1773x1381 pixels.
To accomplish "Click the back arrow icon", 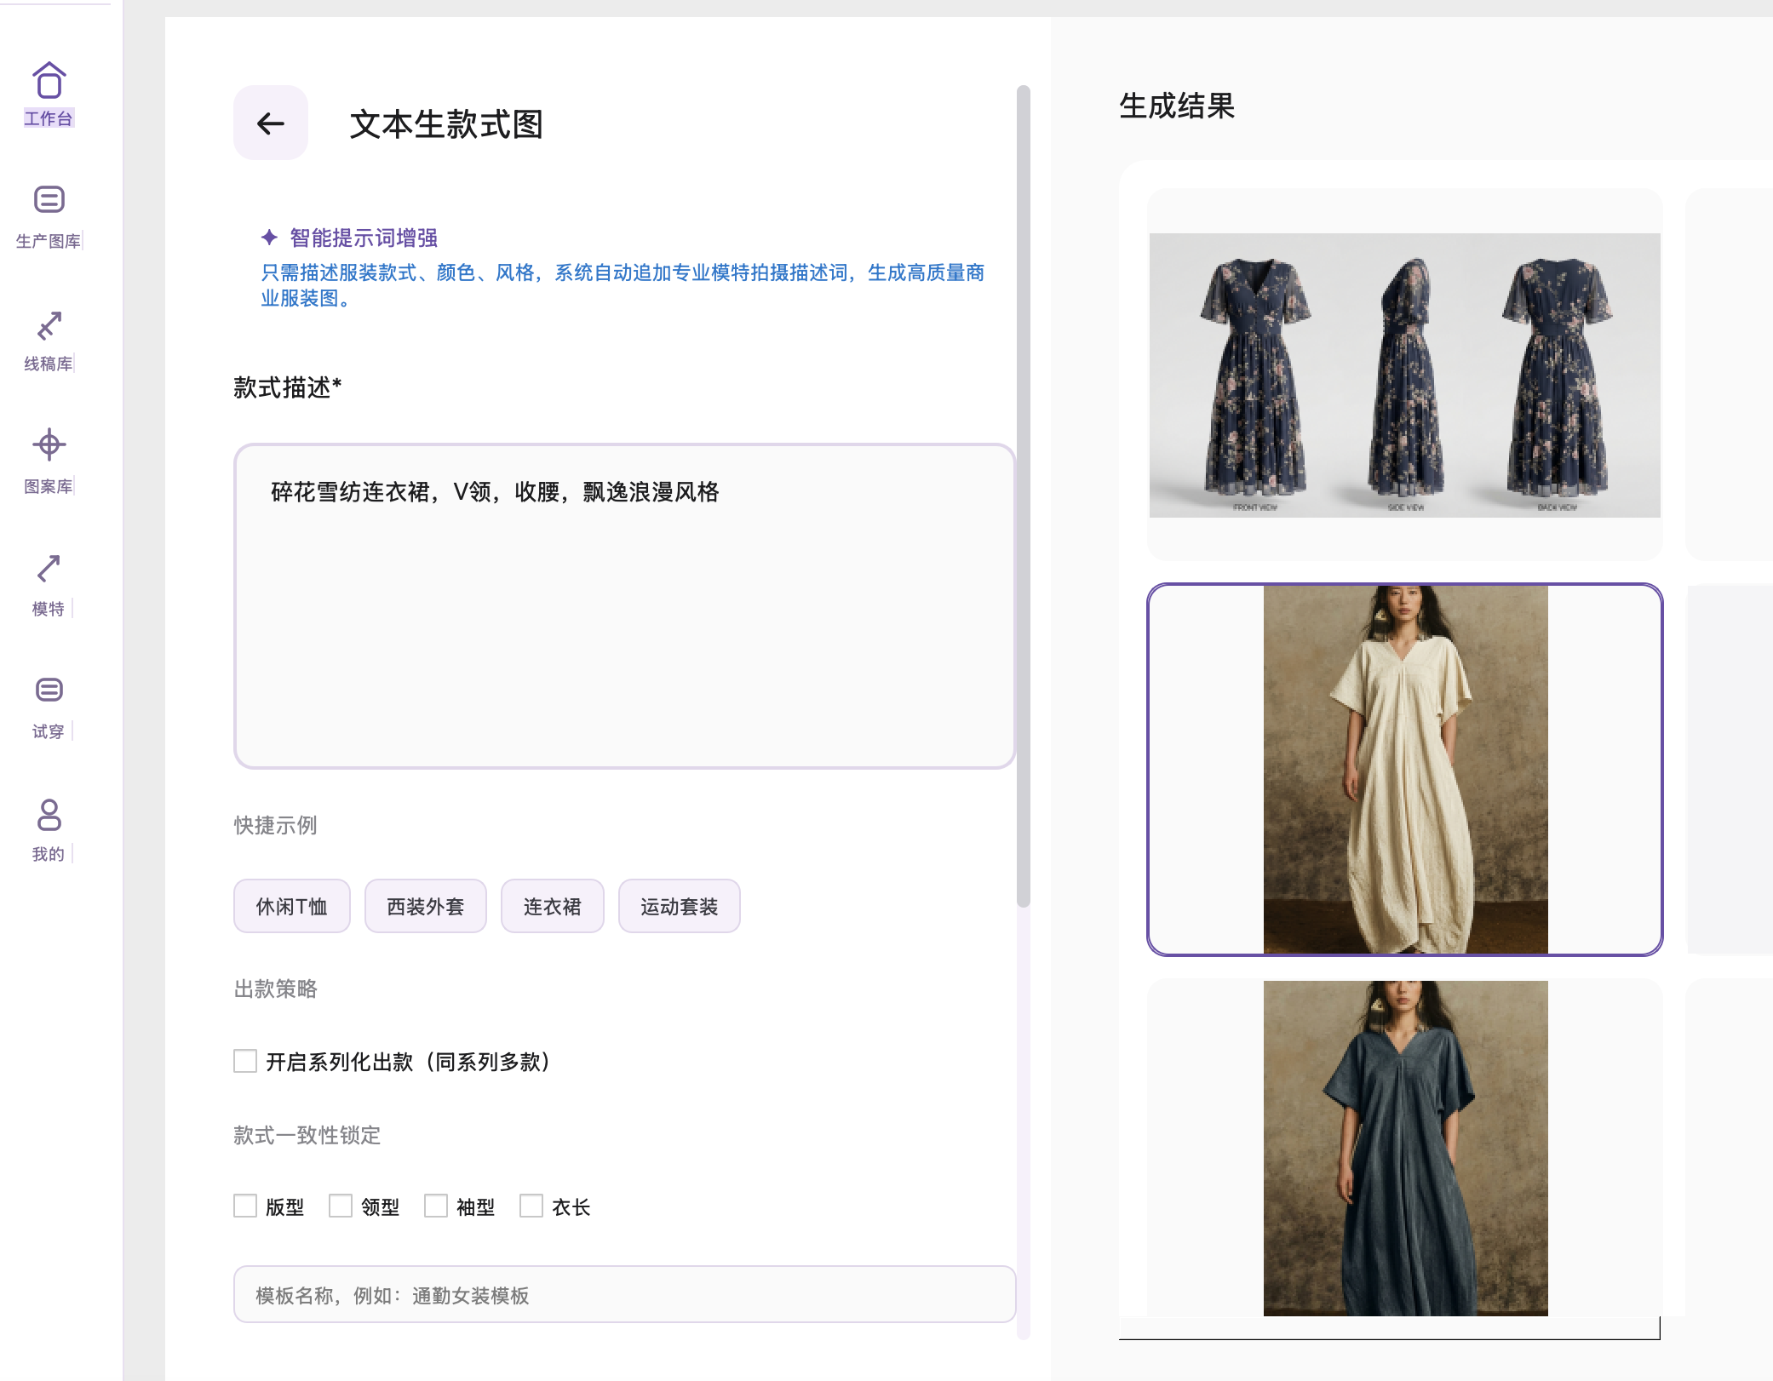I will [x=270, y=123].
